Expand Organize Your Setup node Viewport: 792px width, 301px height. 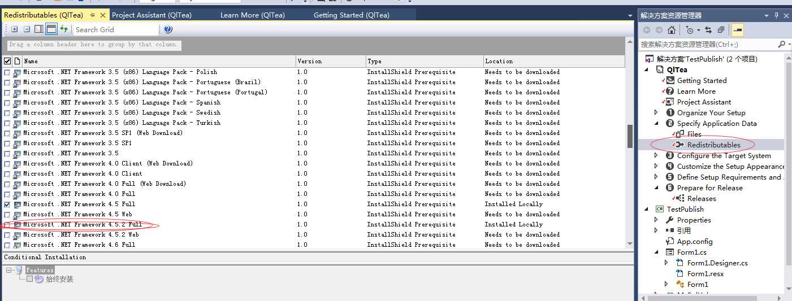pyautogui.click(x=656, y=112)
